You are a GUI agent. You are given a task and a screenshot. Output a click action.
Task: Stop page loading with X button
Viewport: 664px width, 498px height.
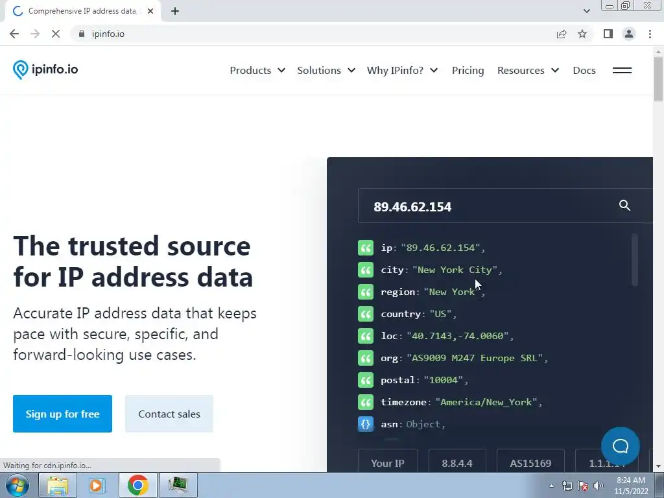[x=56, y=34]
